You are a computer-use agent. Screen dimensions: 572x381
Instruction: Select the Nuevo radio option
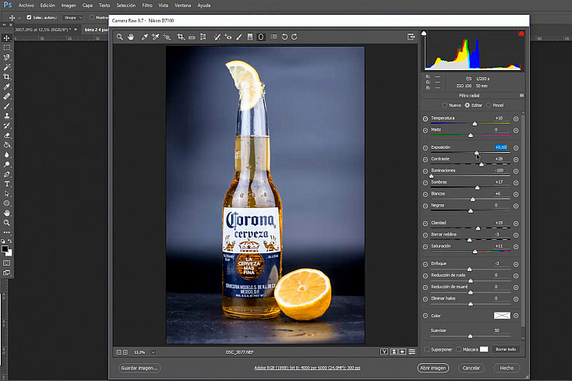coord(445,105)
